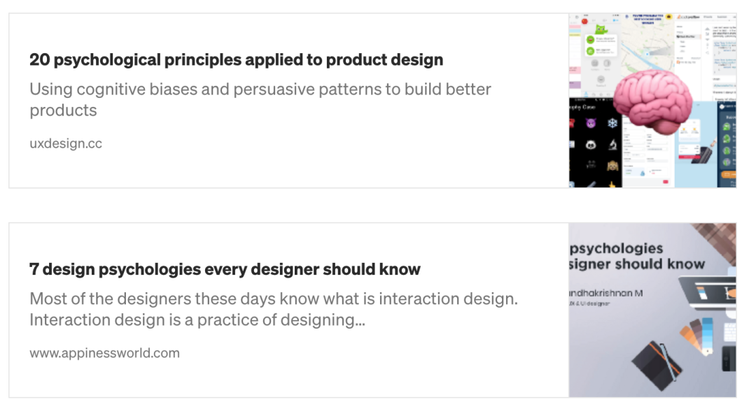
Task: Click the snowflake emoji
Action: click(x=612, y=123)
